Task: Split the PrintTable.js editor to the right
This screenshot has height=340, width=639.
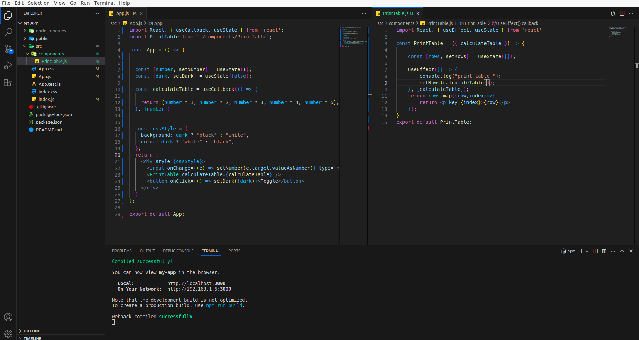Action: [x=622, y=13]
